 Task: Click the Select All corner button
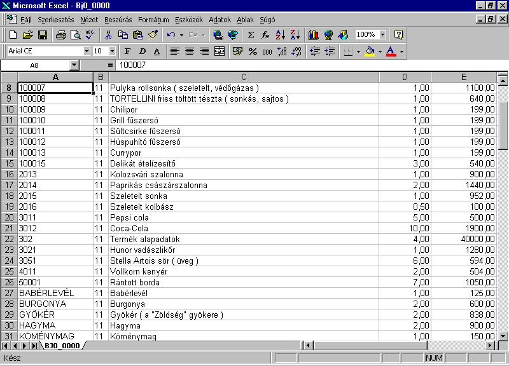coord(9,77)
